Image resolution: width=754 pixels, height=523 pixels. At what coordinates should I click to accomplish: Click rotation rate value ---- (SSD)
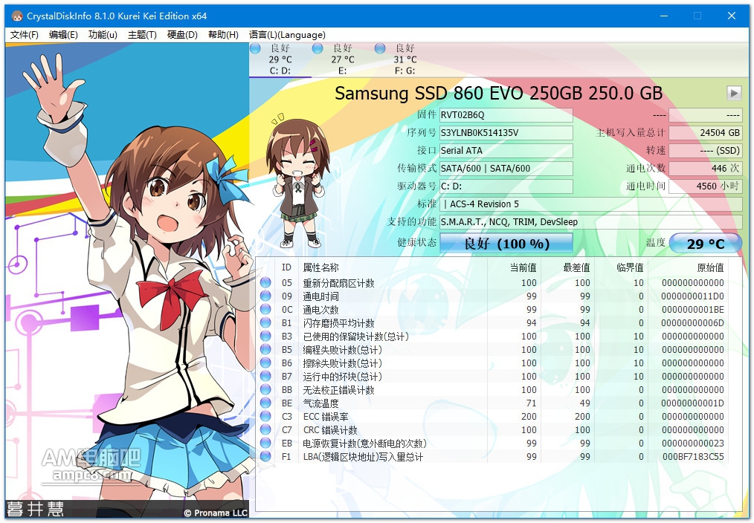706,150
